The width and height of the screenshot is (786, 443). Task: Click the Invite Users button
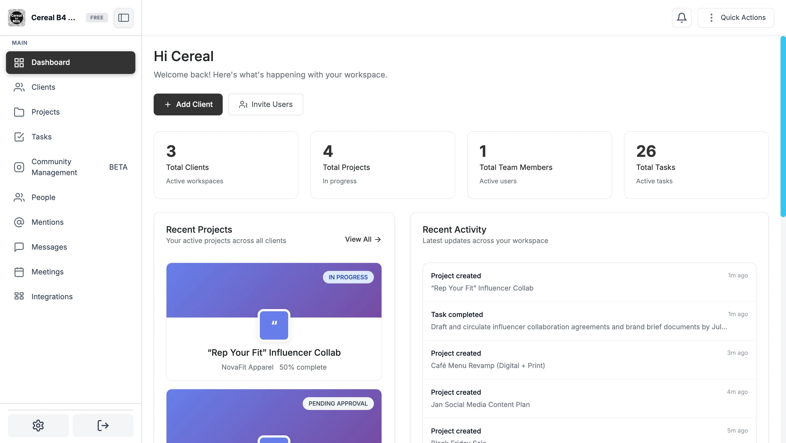266,104
